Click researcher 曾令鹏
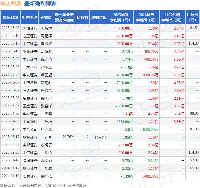 46,44
